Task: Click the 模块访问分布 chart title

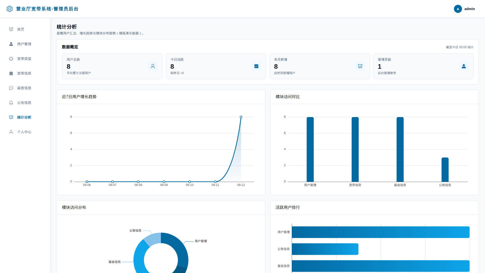Action: 74,208
